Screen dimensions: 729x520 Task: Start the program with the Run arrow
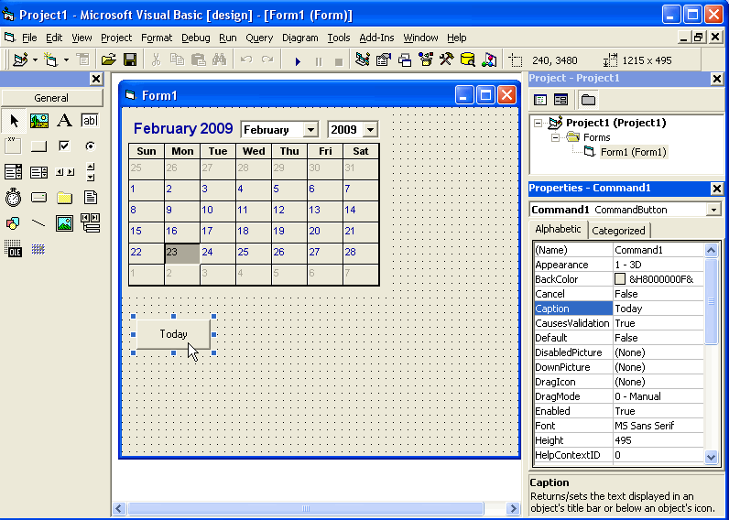(298, 60)
